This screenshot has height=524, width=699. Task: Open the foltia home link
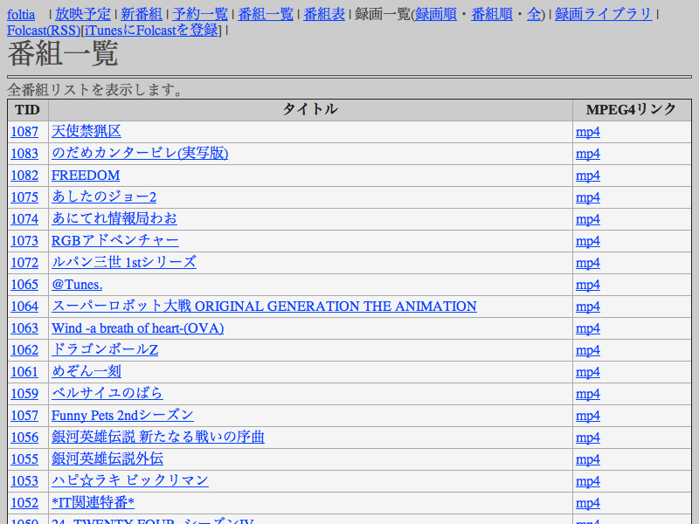(x=21, y=14)
